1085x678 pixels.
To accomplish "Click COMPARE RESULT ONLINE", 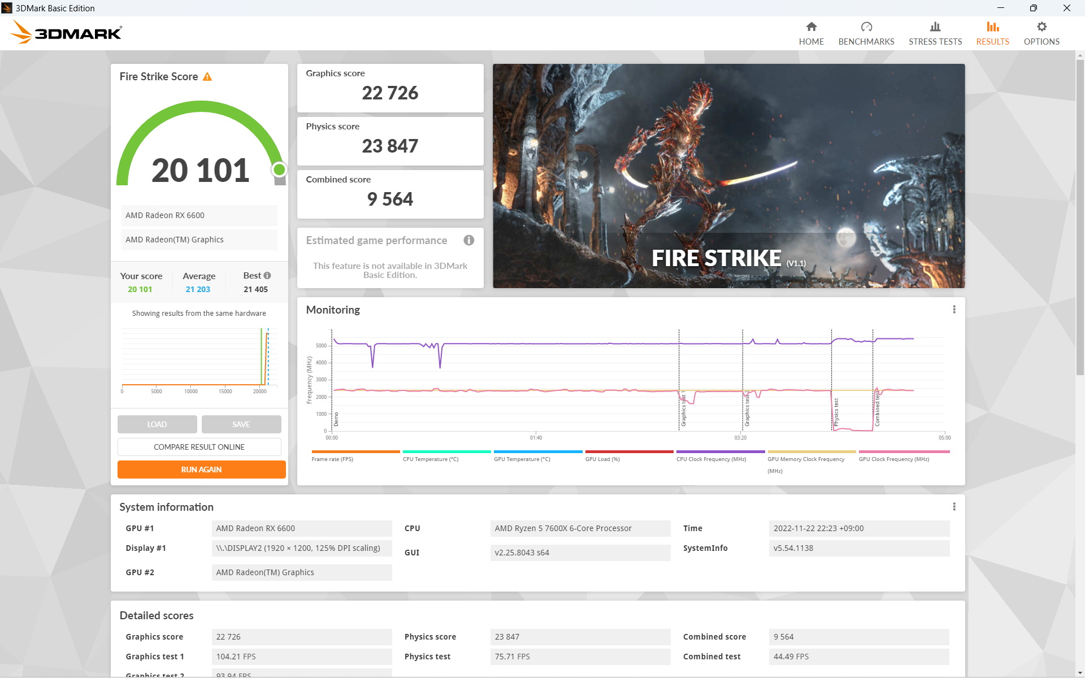I will (199, 447).
